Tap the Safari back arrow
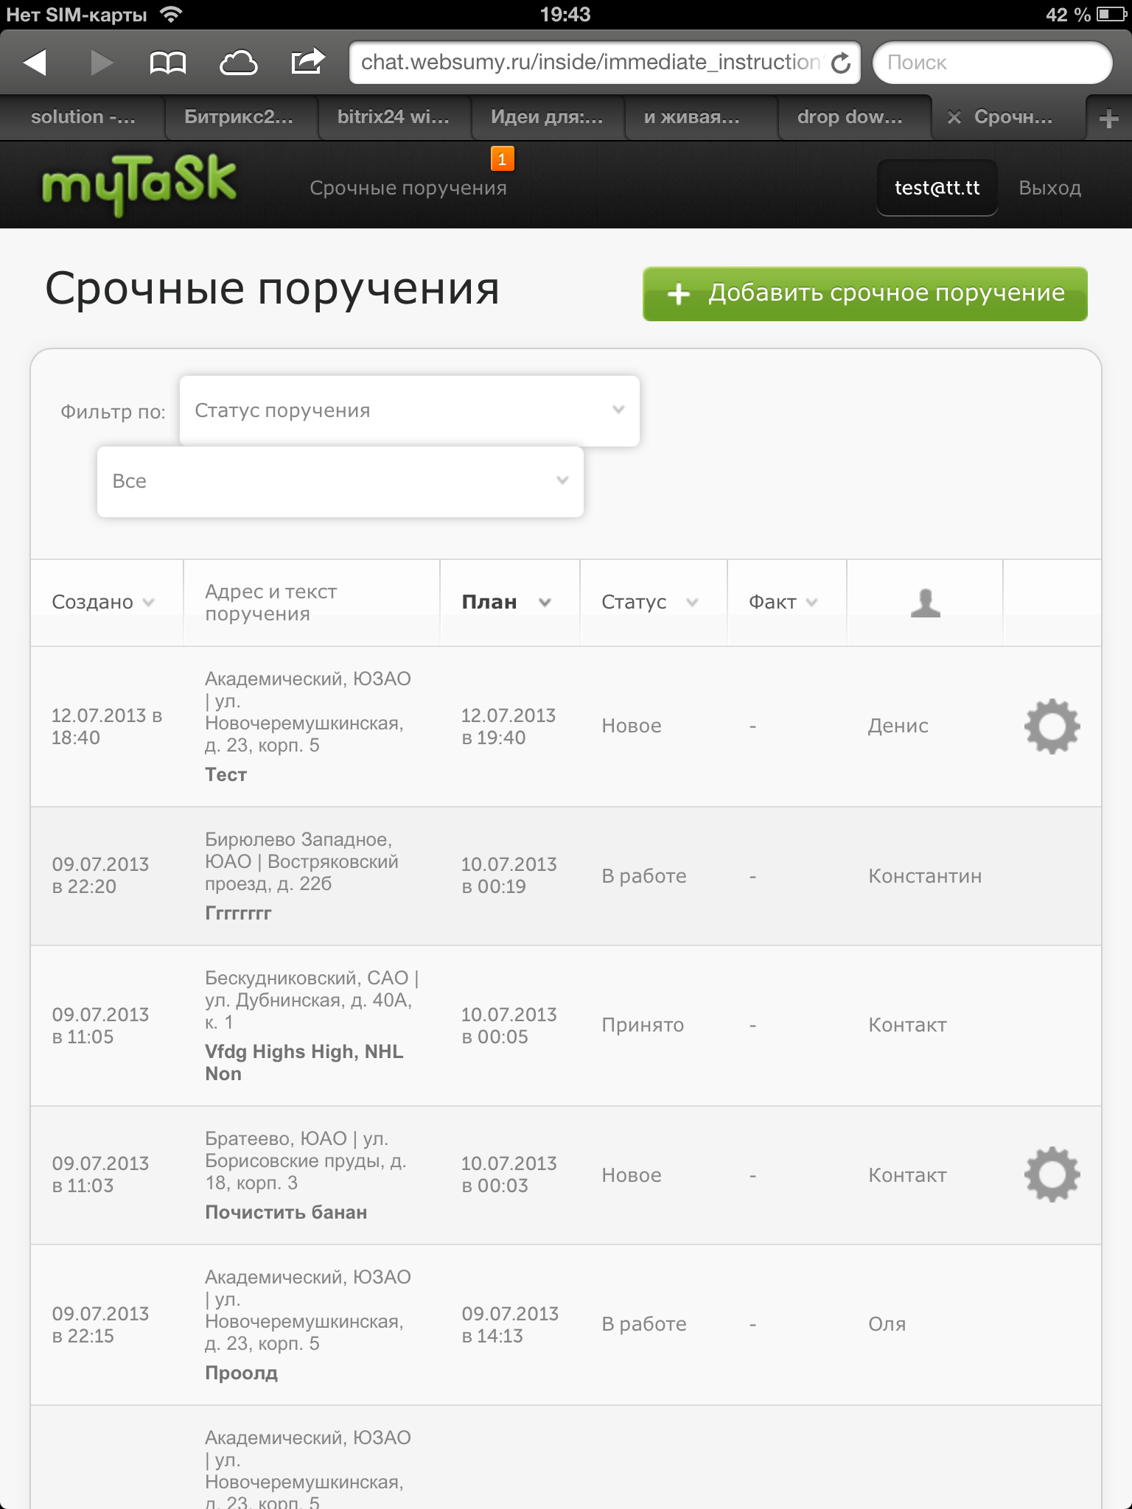1132x1509 pixels. pos(35,63)
